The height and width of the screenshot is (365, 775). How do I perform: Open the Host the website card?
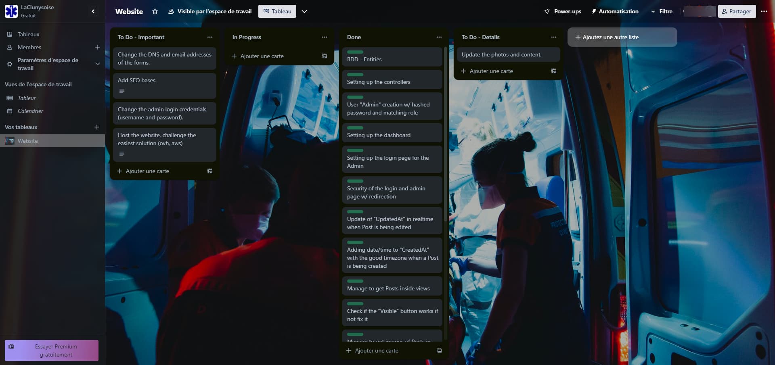[x=165, y=144]
